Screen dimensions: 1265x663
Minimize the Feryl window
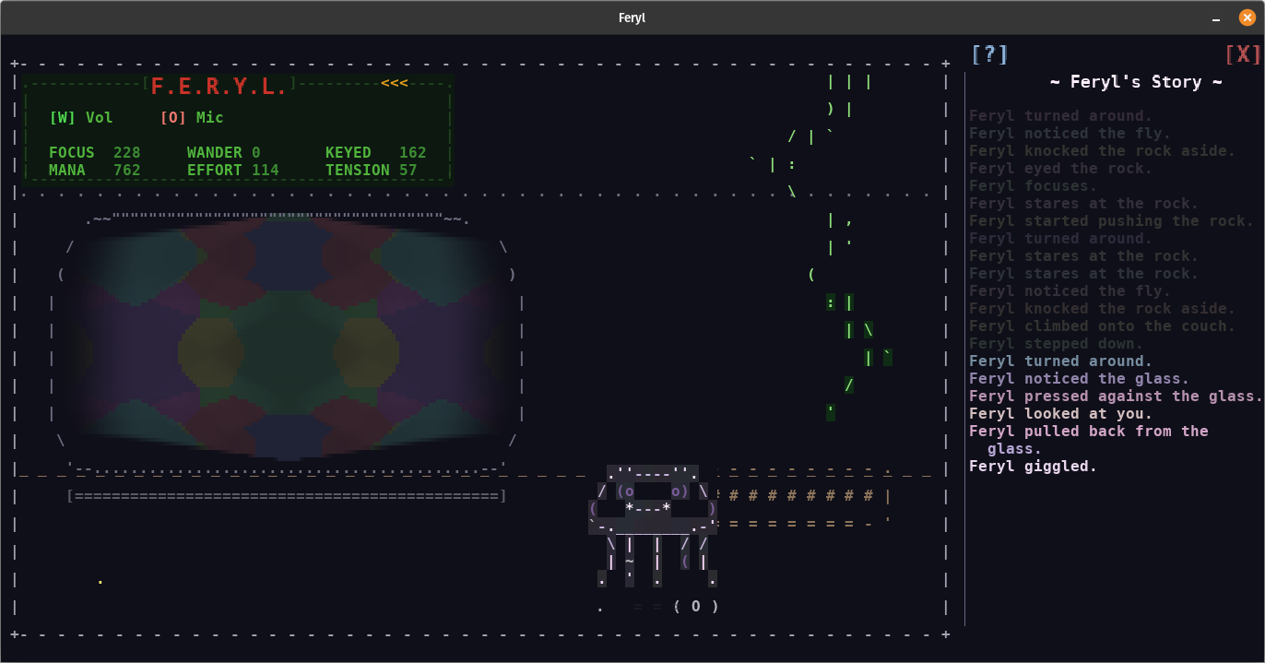tap(1215, 18)
